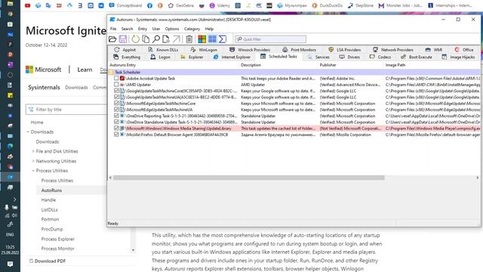The image size is (483, 272).
Task: Click the YouTube bookmark icon in browser bar
Action: [x=27, y=5]
